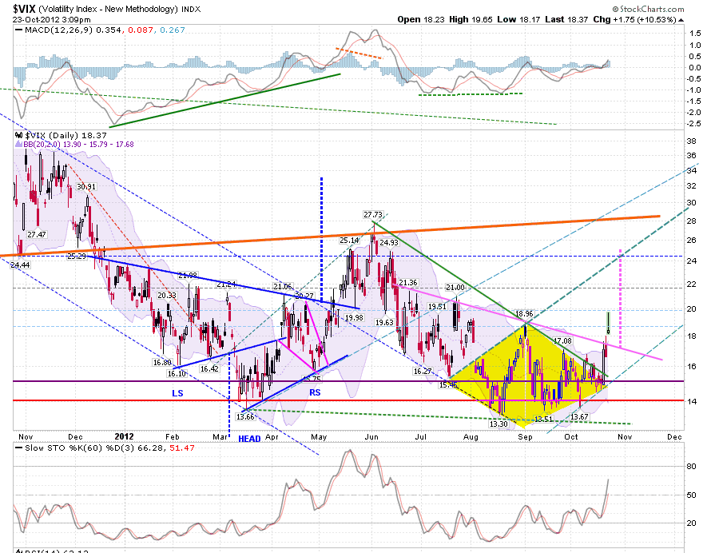
Task: Click the up triangle beside Chg percentage
Action: (681, 20)
